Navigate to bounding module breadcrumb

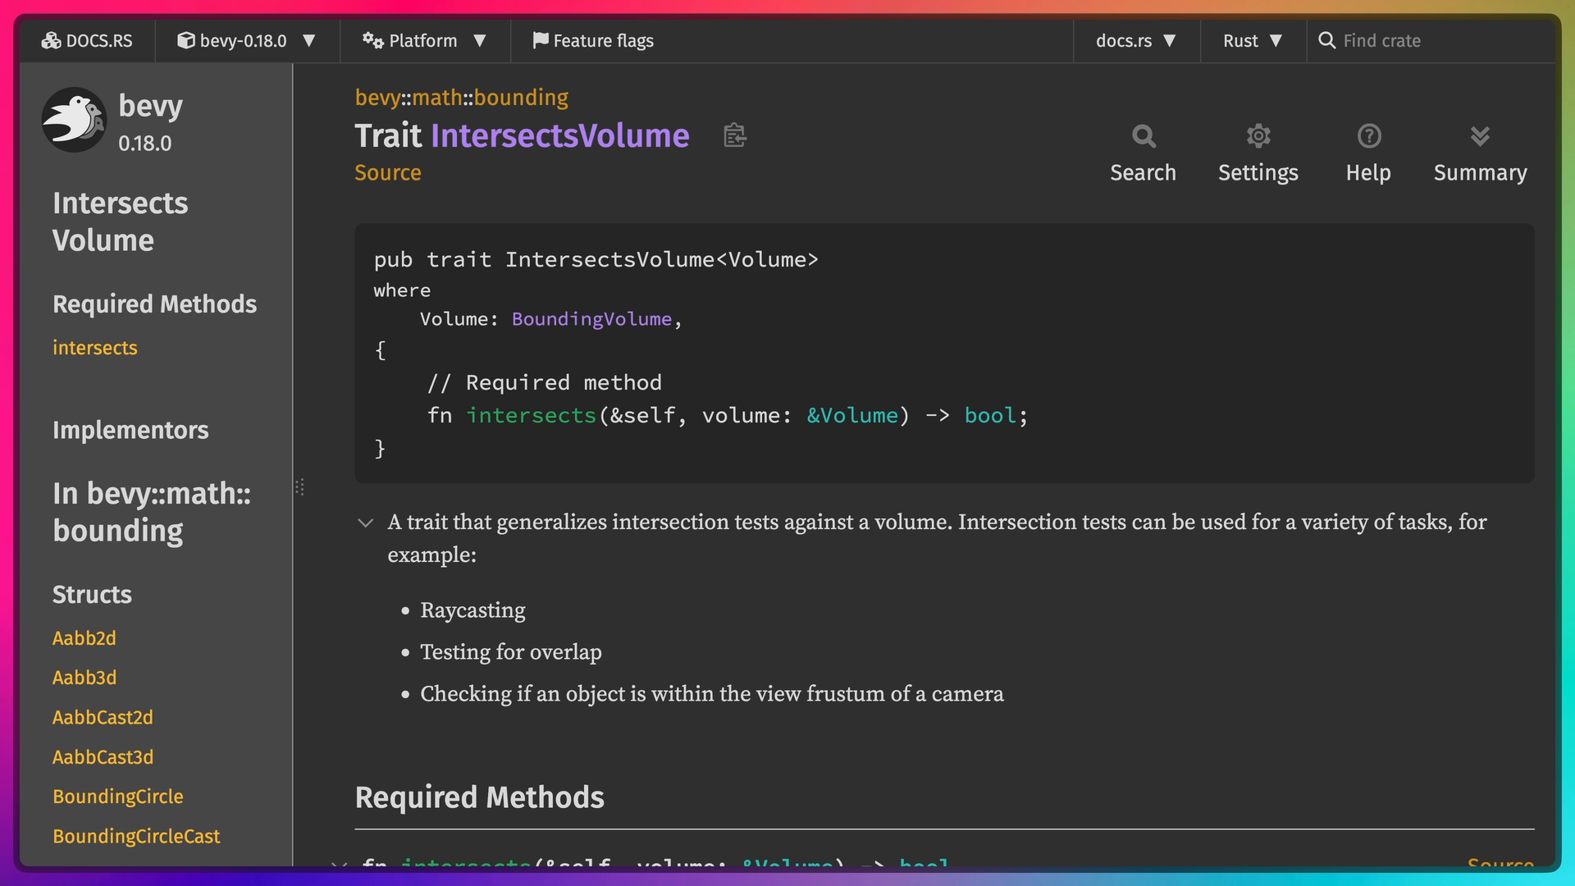click(x=521, y=98)
